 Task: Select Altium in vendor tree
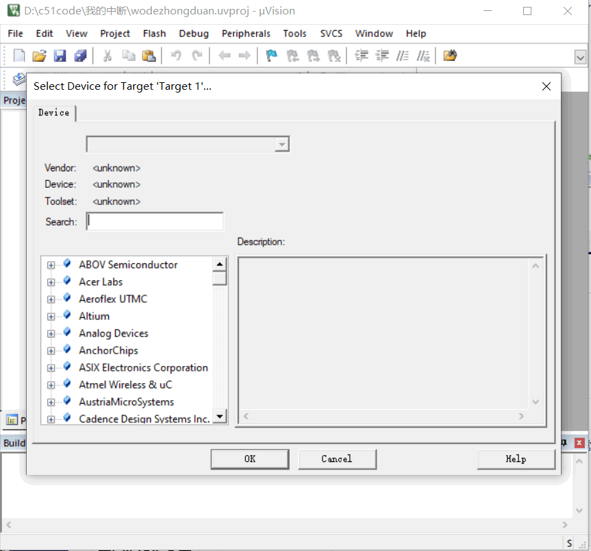click(95, 316)
